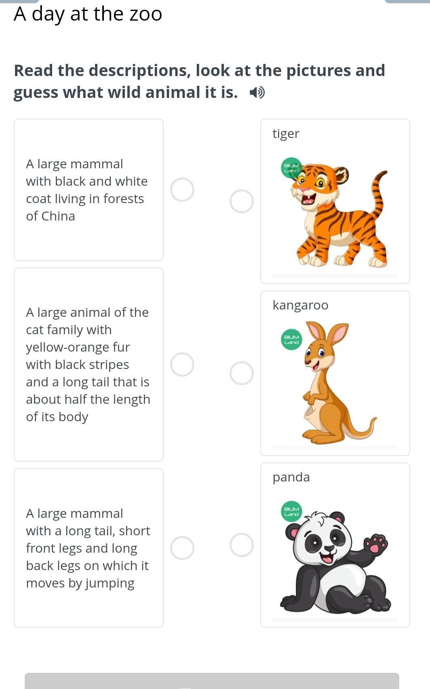
Task: Select radio button next to panda picture
Action: [x=242, y=545]
